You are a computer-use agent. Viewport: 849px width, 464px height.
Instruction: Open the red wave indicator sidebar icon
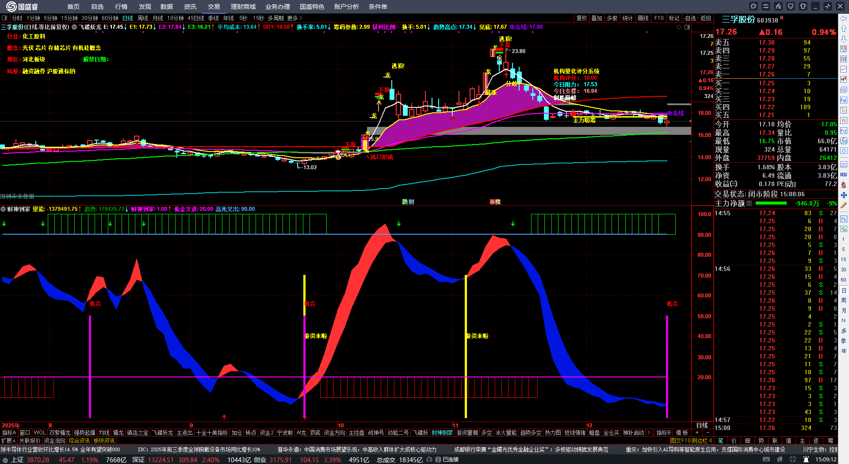[x=844, y=164]
